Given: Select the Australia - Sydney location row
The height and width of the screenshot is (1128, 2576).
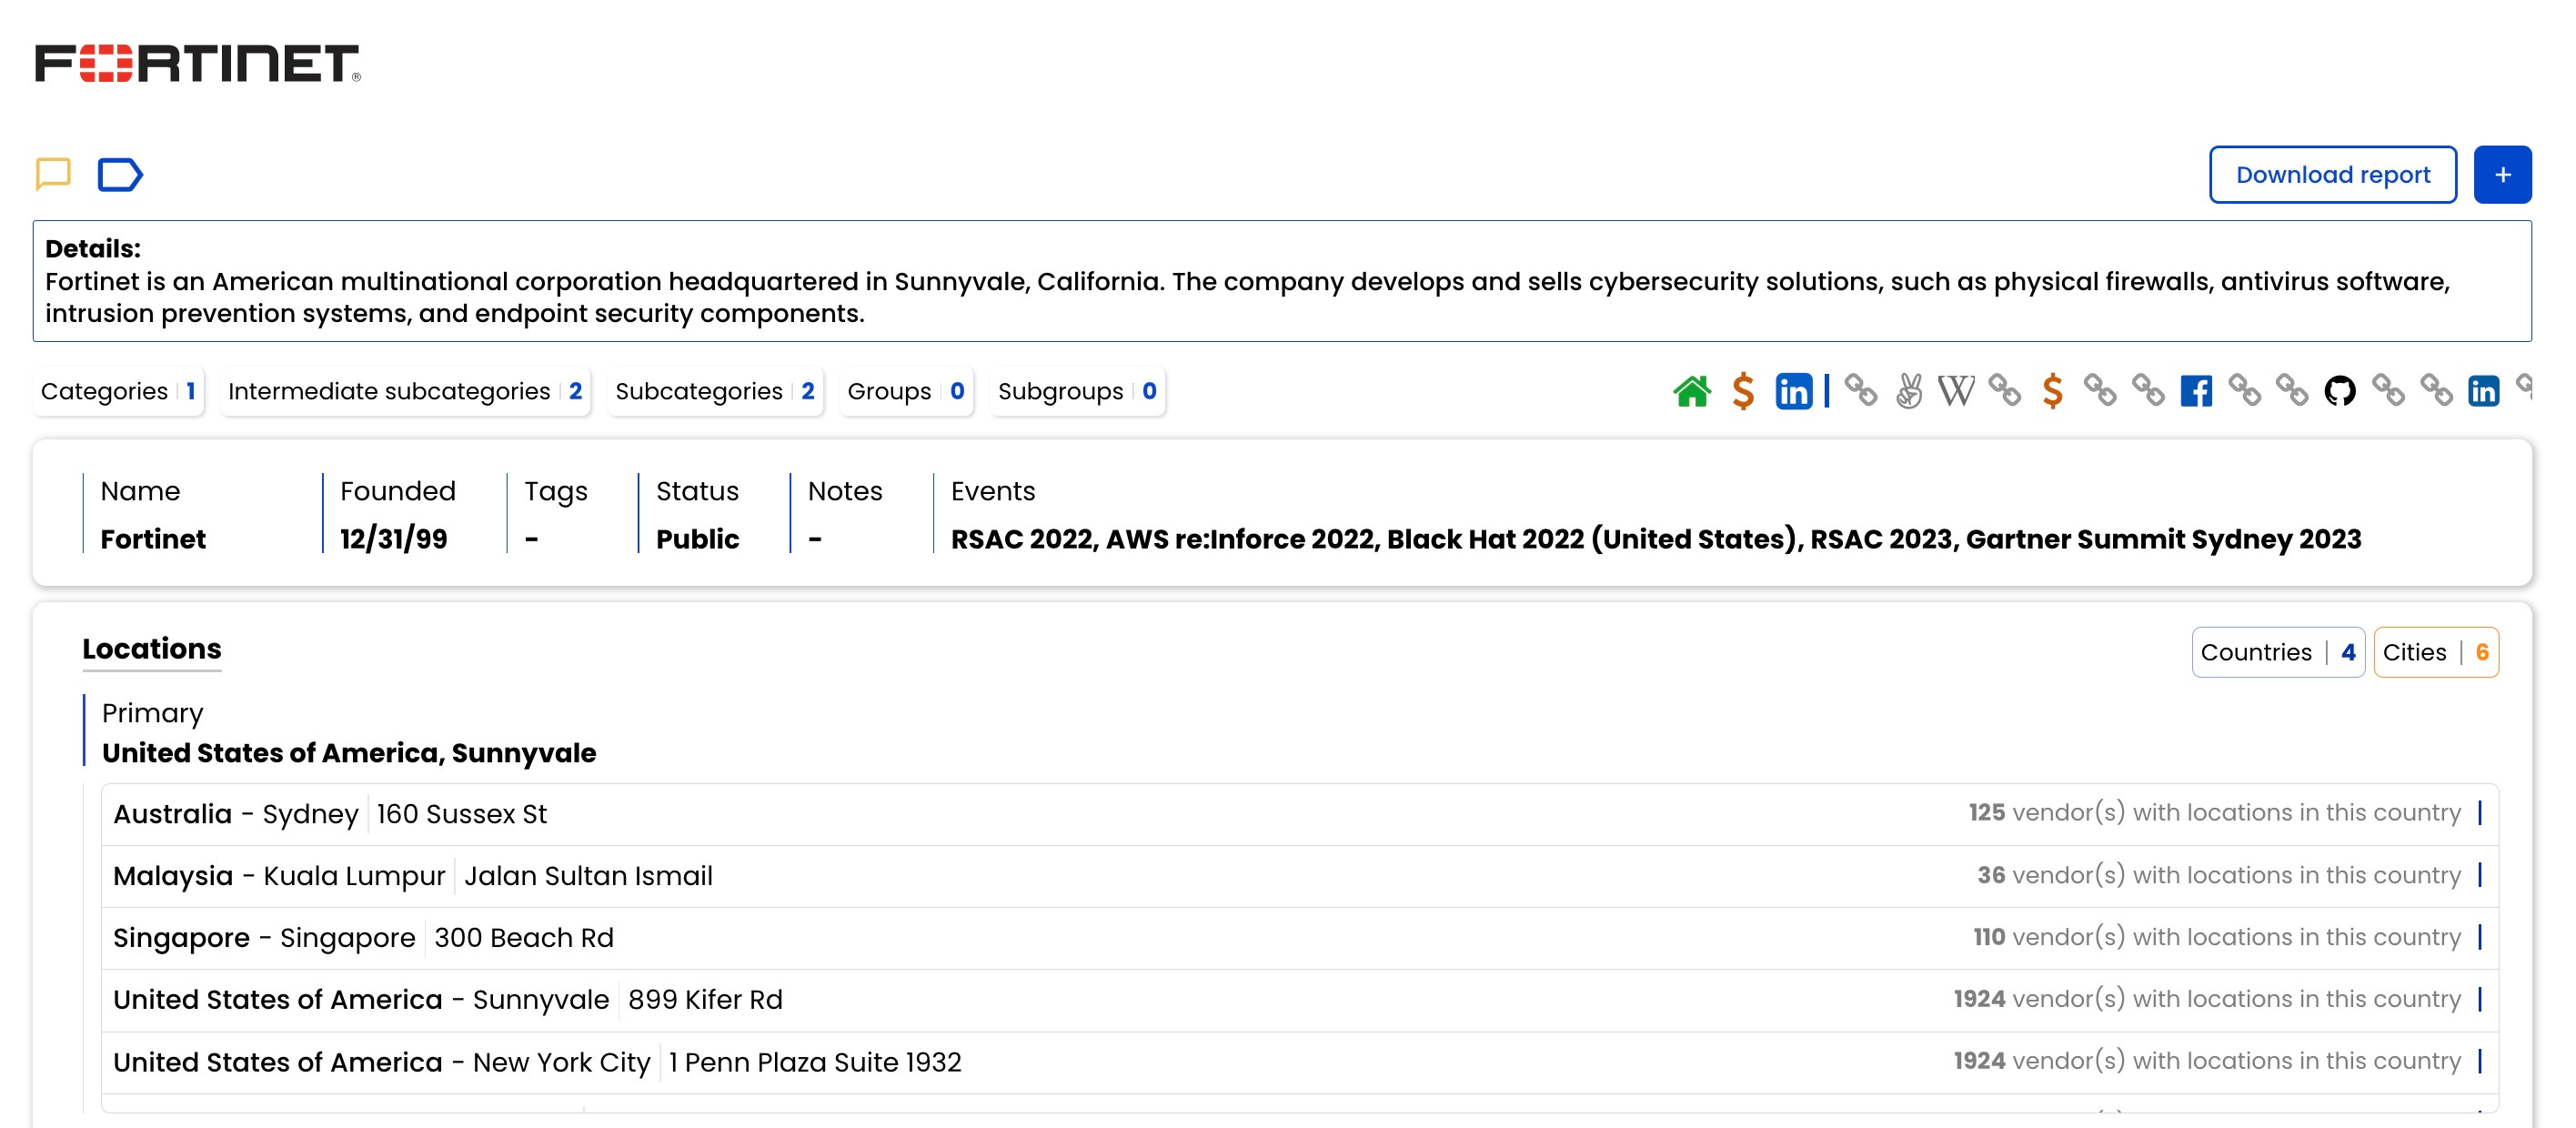Looking at the screenshot, I should pyautogui.click(x=1300, y=814).
